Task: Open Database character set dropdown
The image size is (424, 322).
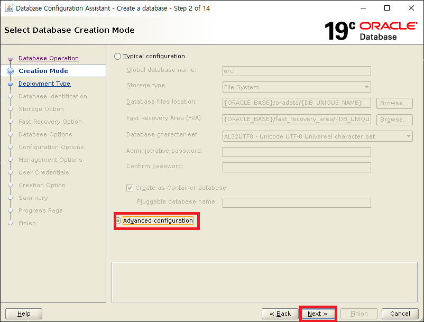Action: click(x=317, y=136)
